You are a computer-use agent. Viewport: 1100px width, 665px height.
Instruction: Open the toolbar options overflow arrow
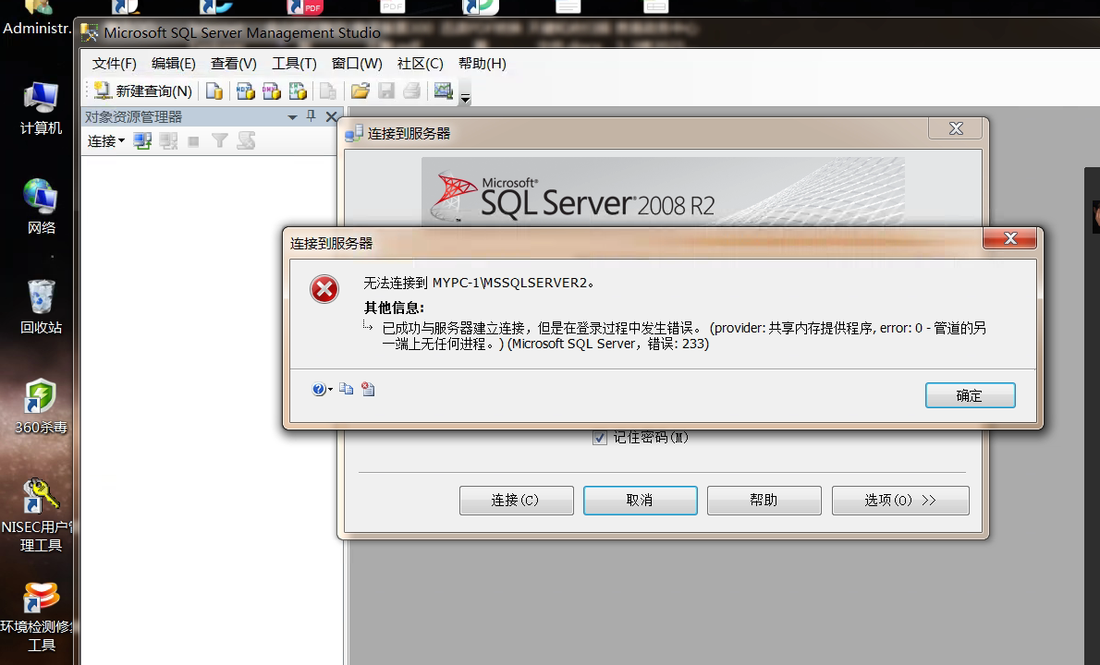(465, 98)
